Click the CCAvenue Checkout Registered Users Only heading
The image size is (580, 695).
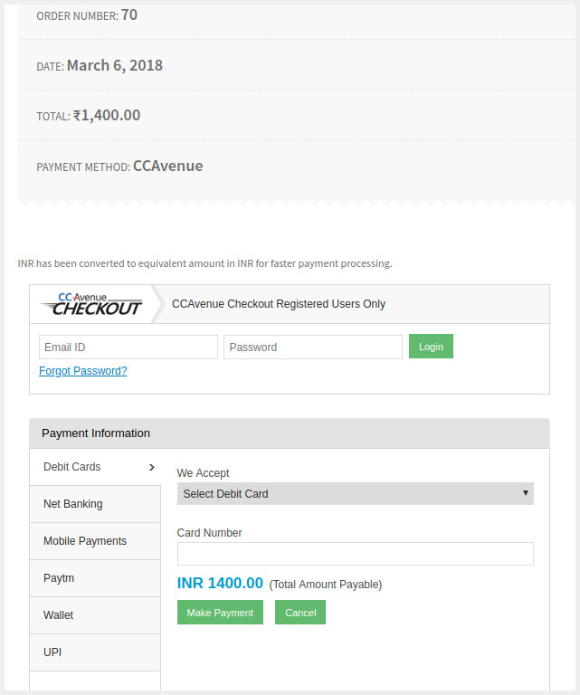(279, 304)
